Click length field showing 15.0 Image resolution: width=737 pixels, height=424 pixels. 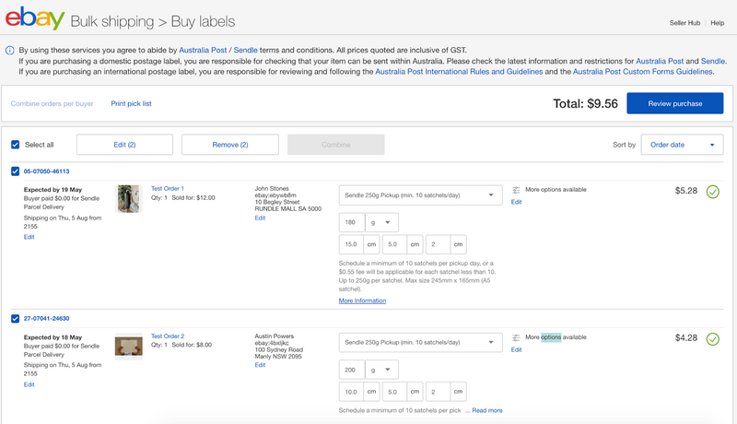point(352,244)
